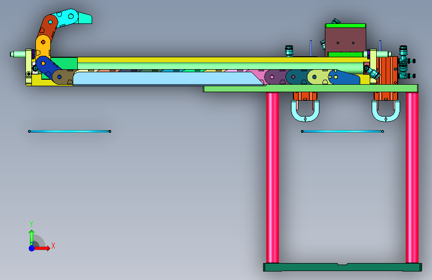Select the royal blue link at left end
432x280 pixels.
pyautogui.click(x=48, y=67)
